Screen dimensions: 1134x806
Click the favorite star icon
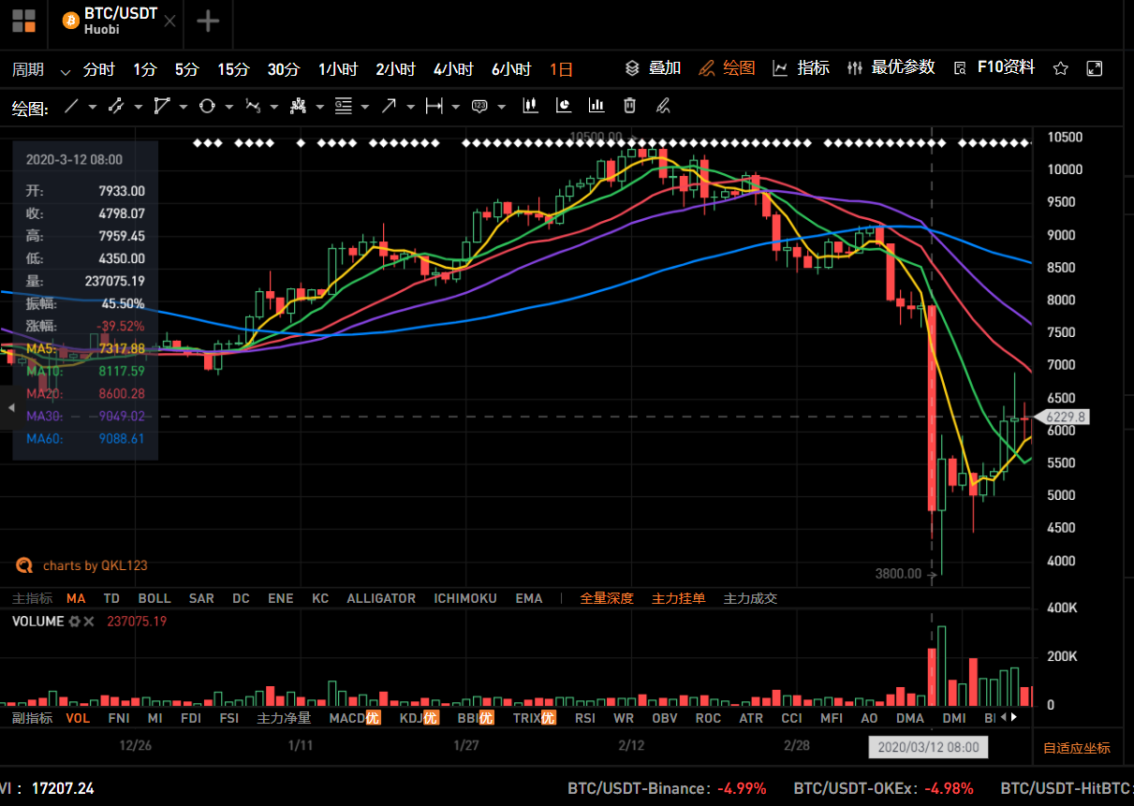tap(1061, 68)
